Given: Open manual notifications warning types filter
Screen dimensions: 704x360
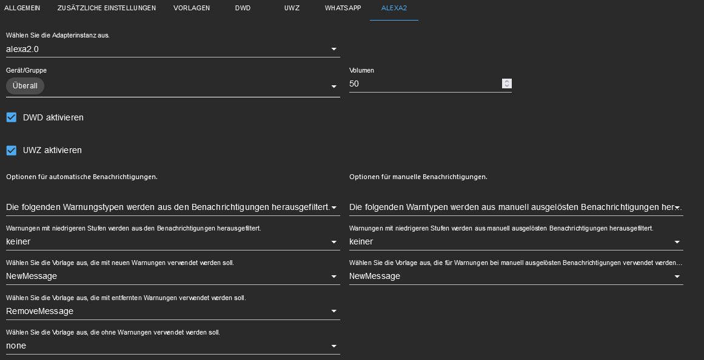Looking at the screenshot, I should click(515, 207).
